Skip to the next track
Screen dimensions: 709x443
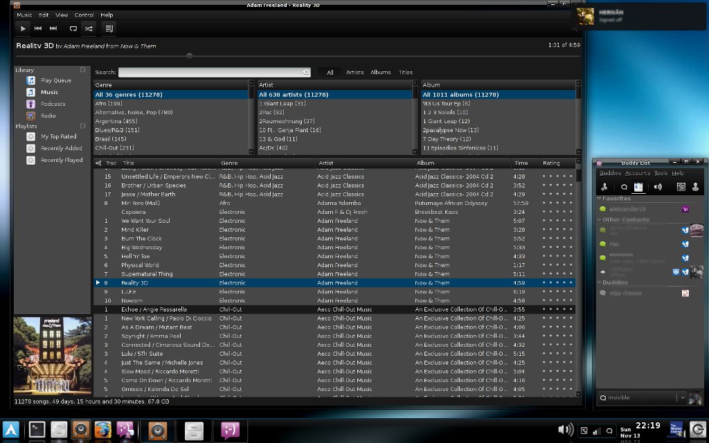click(53, 28)
